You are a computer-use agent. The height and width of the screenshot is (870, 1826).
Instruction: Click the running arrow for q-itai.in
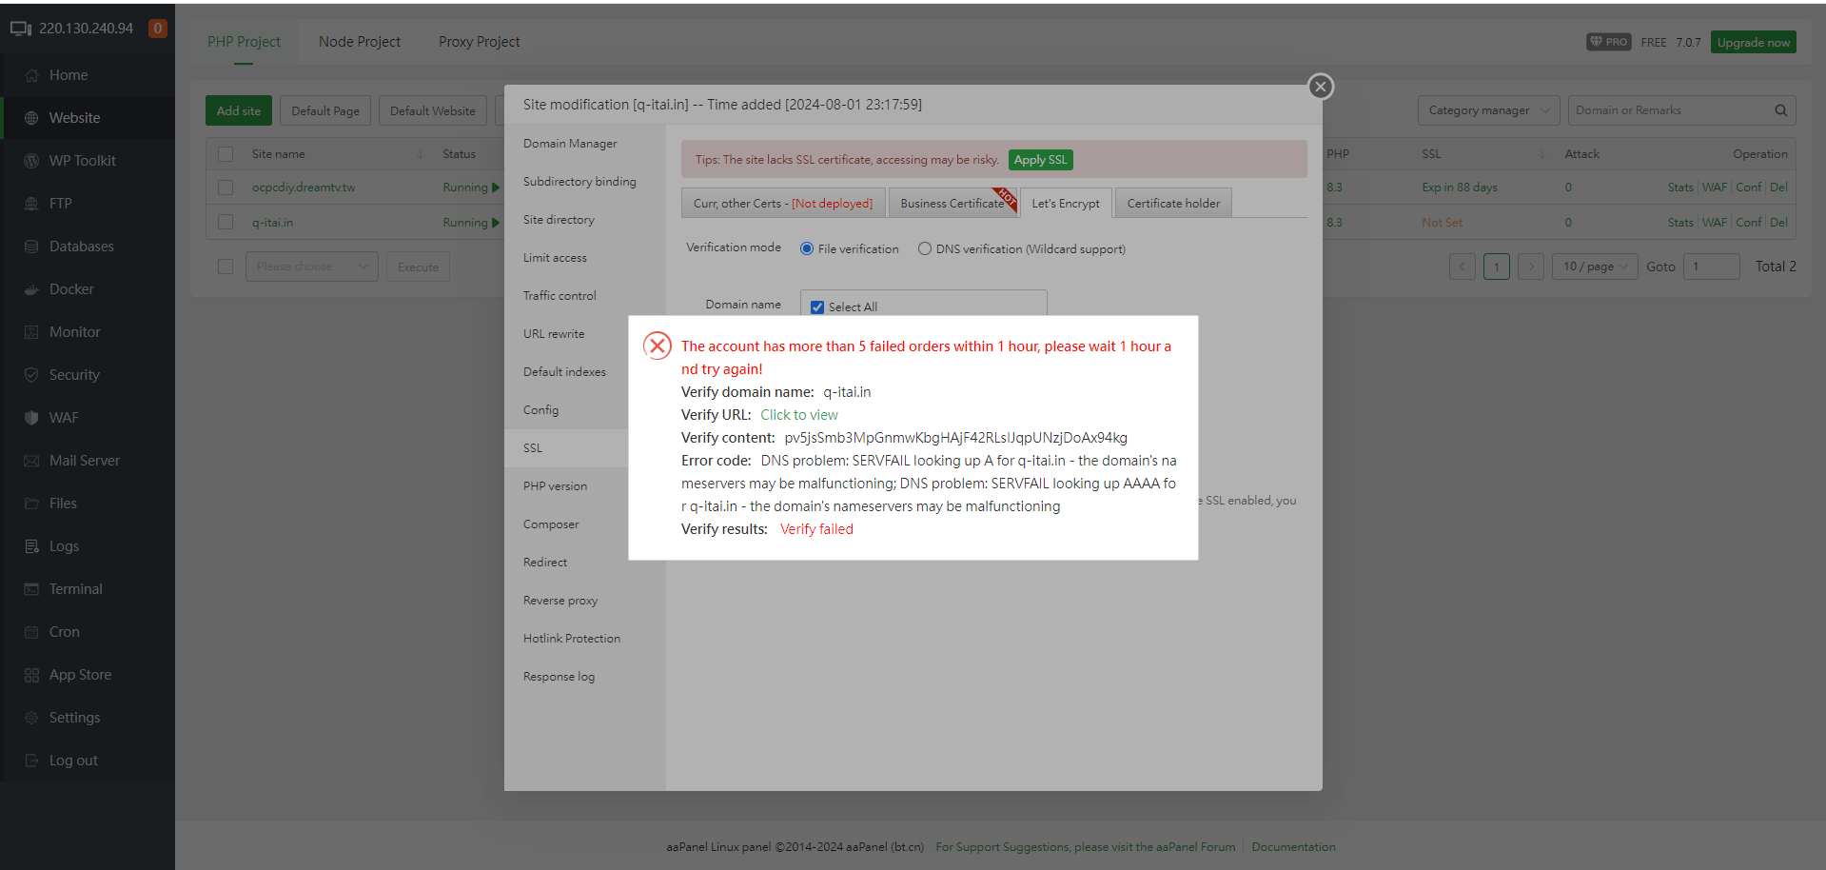pyautogui.click(x=496, y=223)
